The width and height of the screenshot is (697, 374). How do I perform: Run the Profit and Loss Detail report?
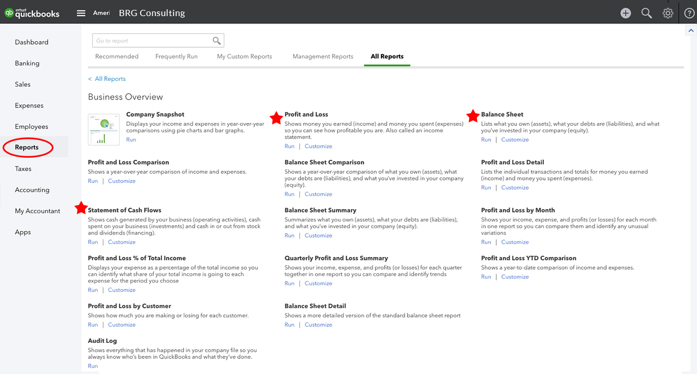point(486,188)
